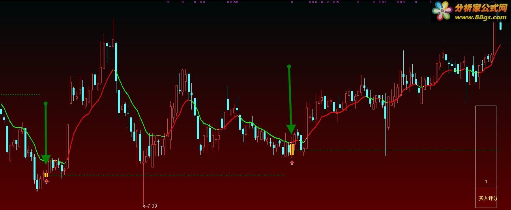Click red buy arrow under short yellow bars
The width and height of the screenshot is (511, 210).
click(47, 181)
